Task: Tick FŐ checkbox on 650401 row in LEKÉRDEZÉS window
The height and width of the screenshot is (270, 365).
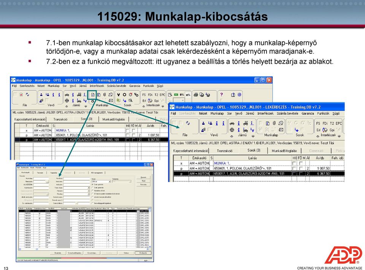Action: 300,168
